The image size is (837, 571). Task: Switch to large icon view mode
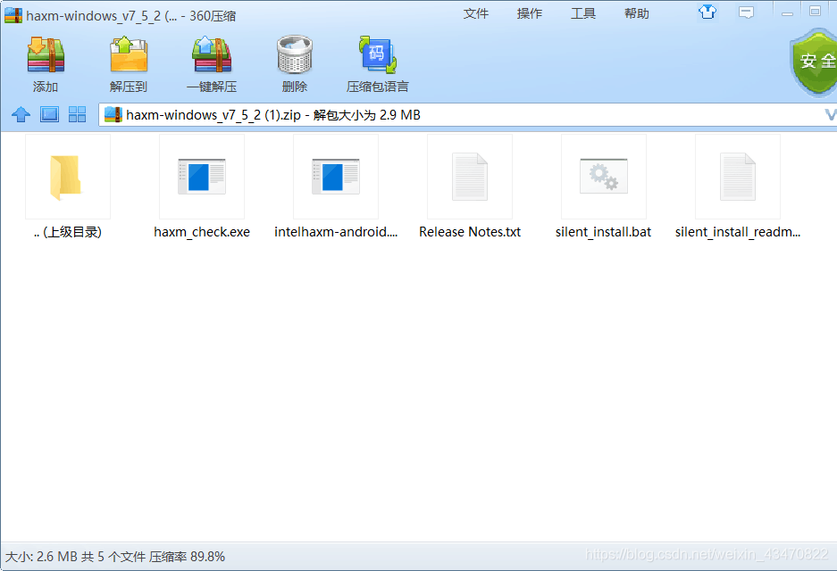49,114
